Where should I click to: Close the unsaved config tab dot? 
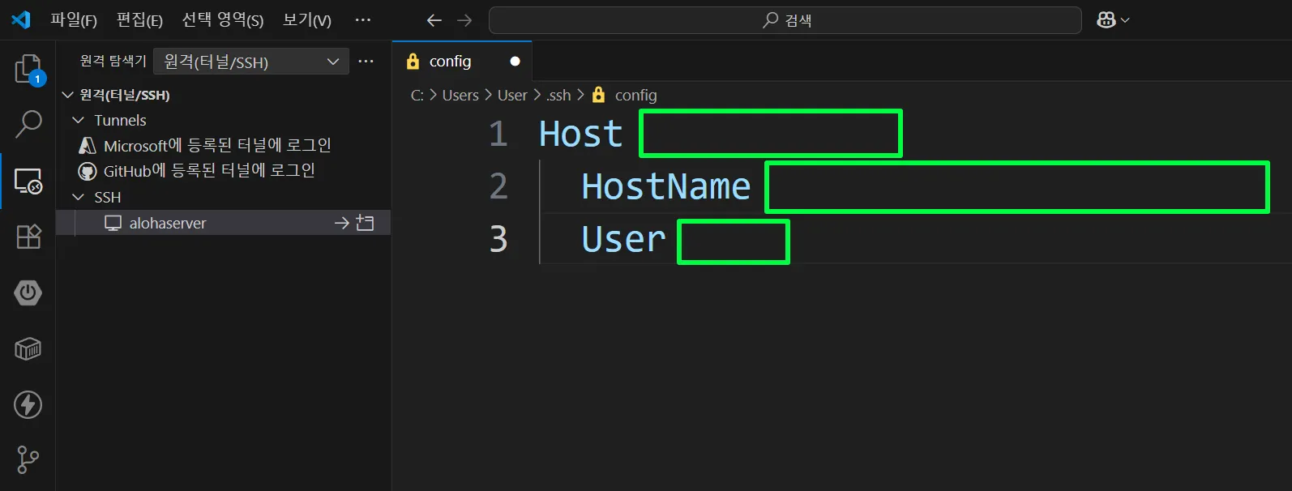(515, 62)
